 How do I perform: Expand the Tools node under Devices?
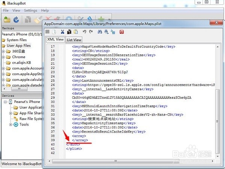tap(10, 125)
